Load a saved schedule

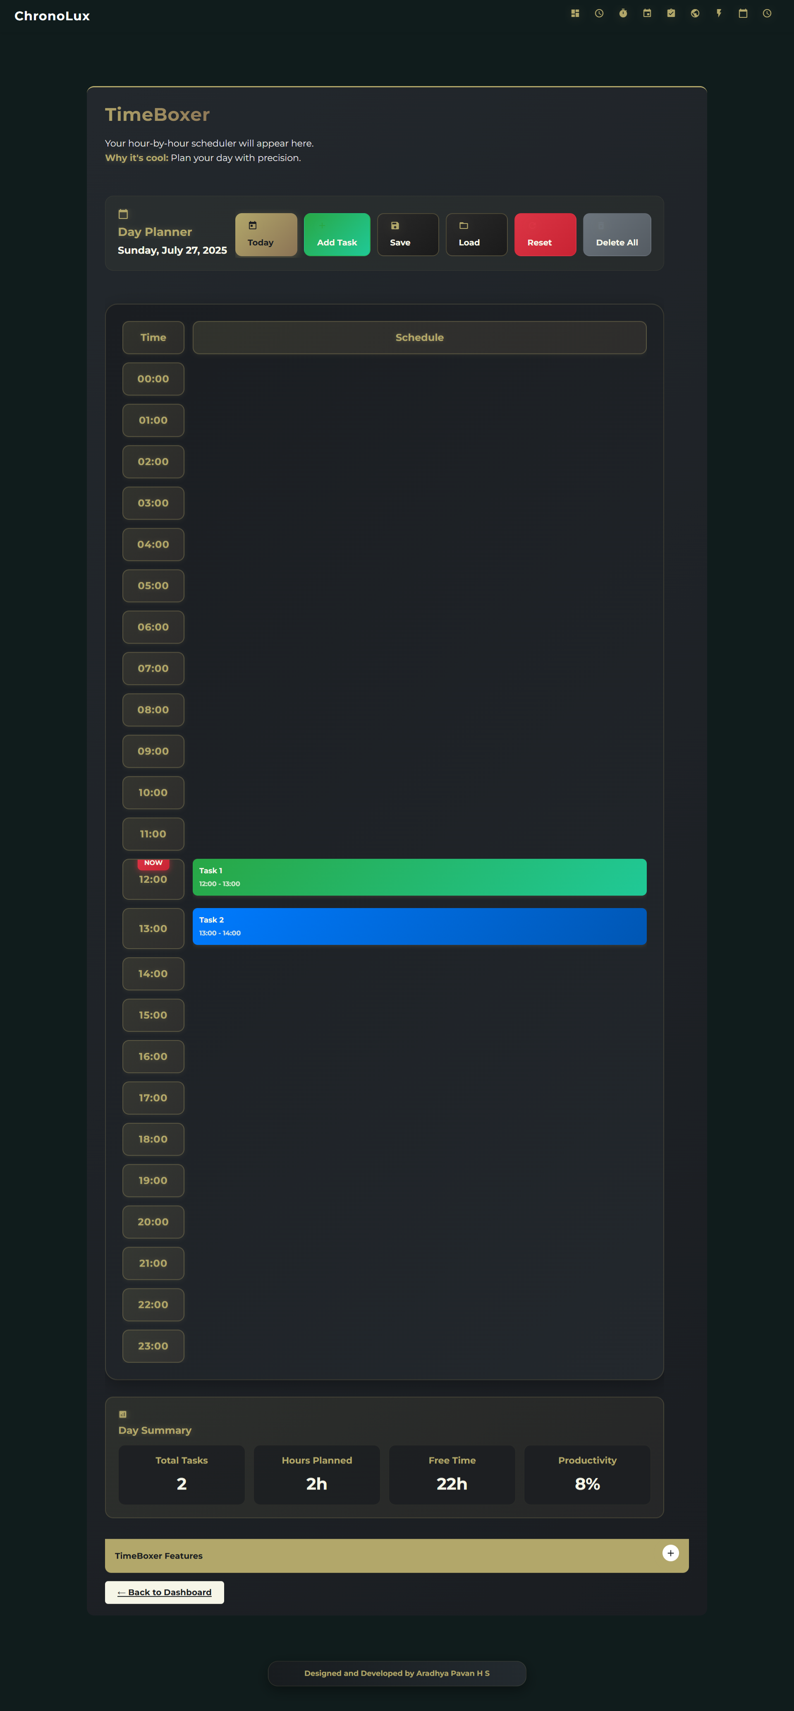pyautogui.click(x=476, y=234)
